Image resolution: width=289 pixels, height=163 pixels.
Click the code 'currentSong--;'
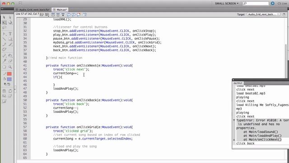coord(65,108)
